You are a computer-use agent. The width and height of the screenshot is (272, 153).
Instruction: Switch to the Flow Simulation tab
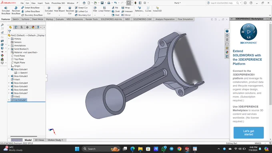click(x=185, y=19)
